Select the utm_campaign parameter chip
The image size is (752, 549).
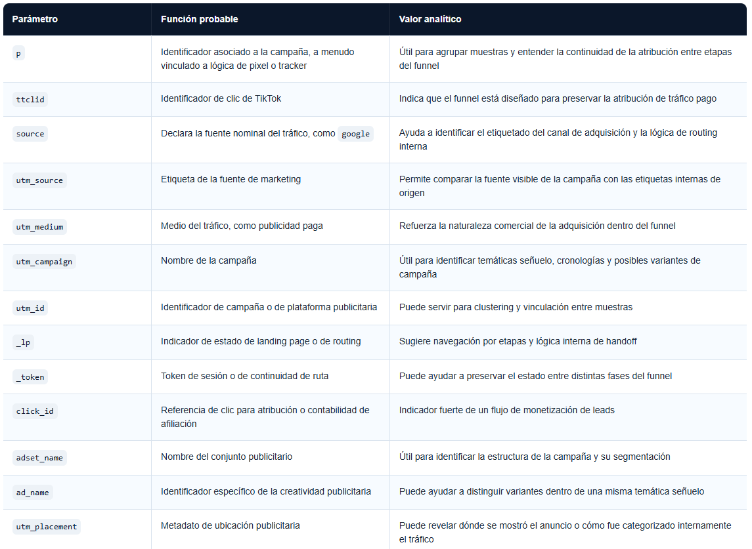[44, 262]
